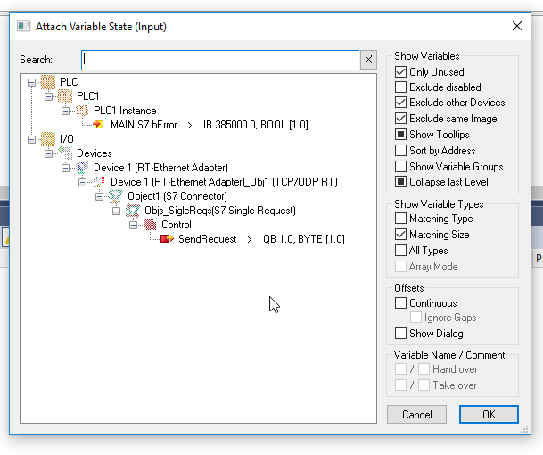This screenshot has height=455, width=543.
Task: Toggle Only Unused checkbox
Action: tap(400, 71)
